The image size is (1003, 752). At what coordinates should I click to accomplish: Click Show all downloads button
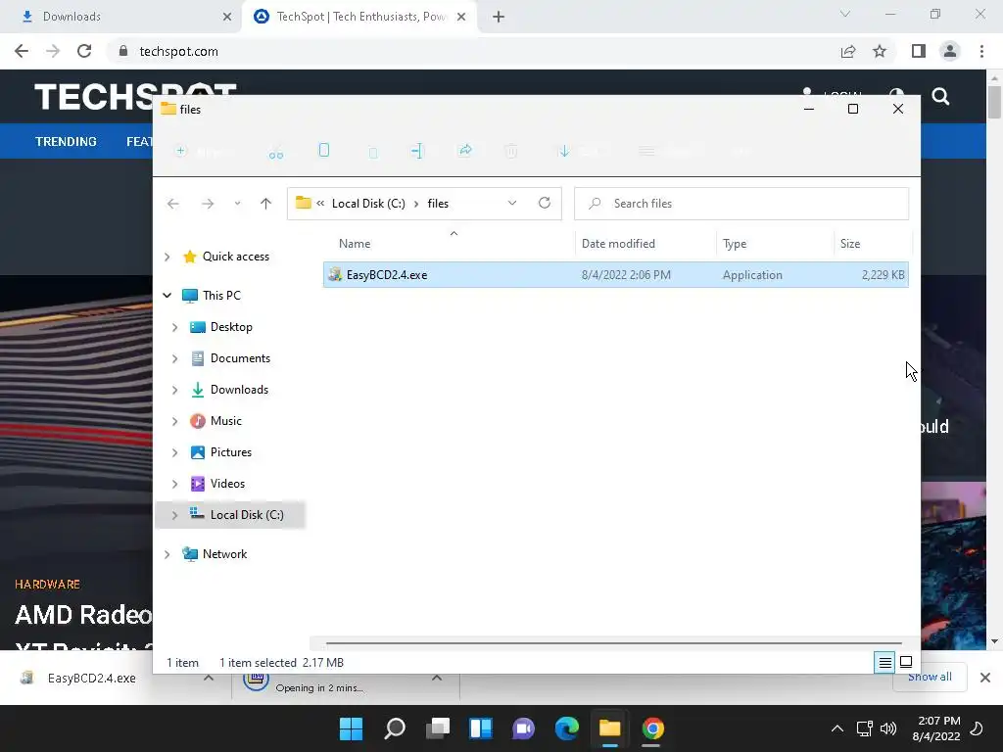click(930, 678)
